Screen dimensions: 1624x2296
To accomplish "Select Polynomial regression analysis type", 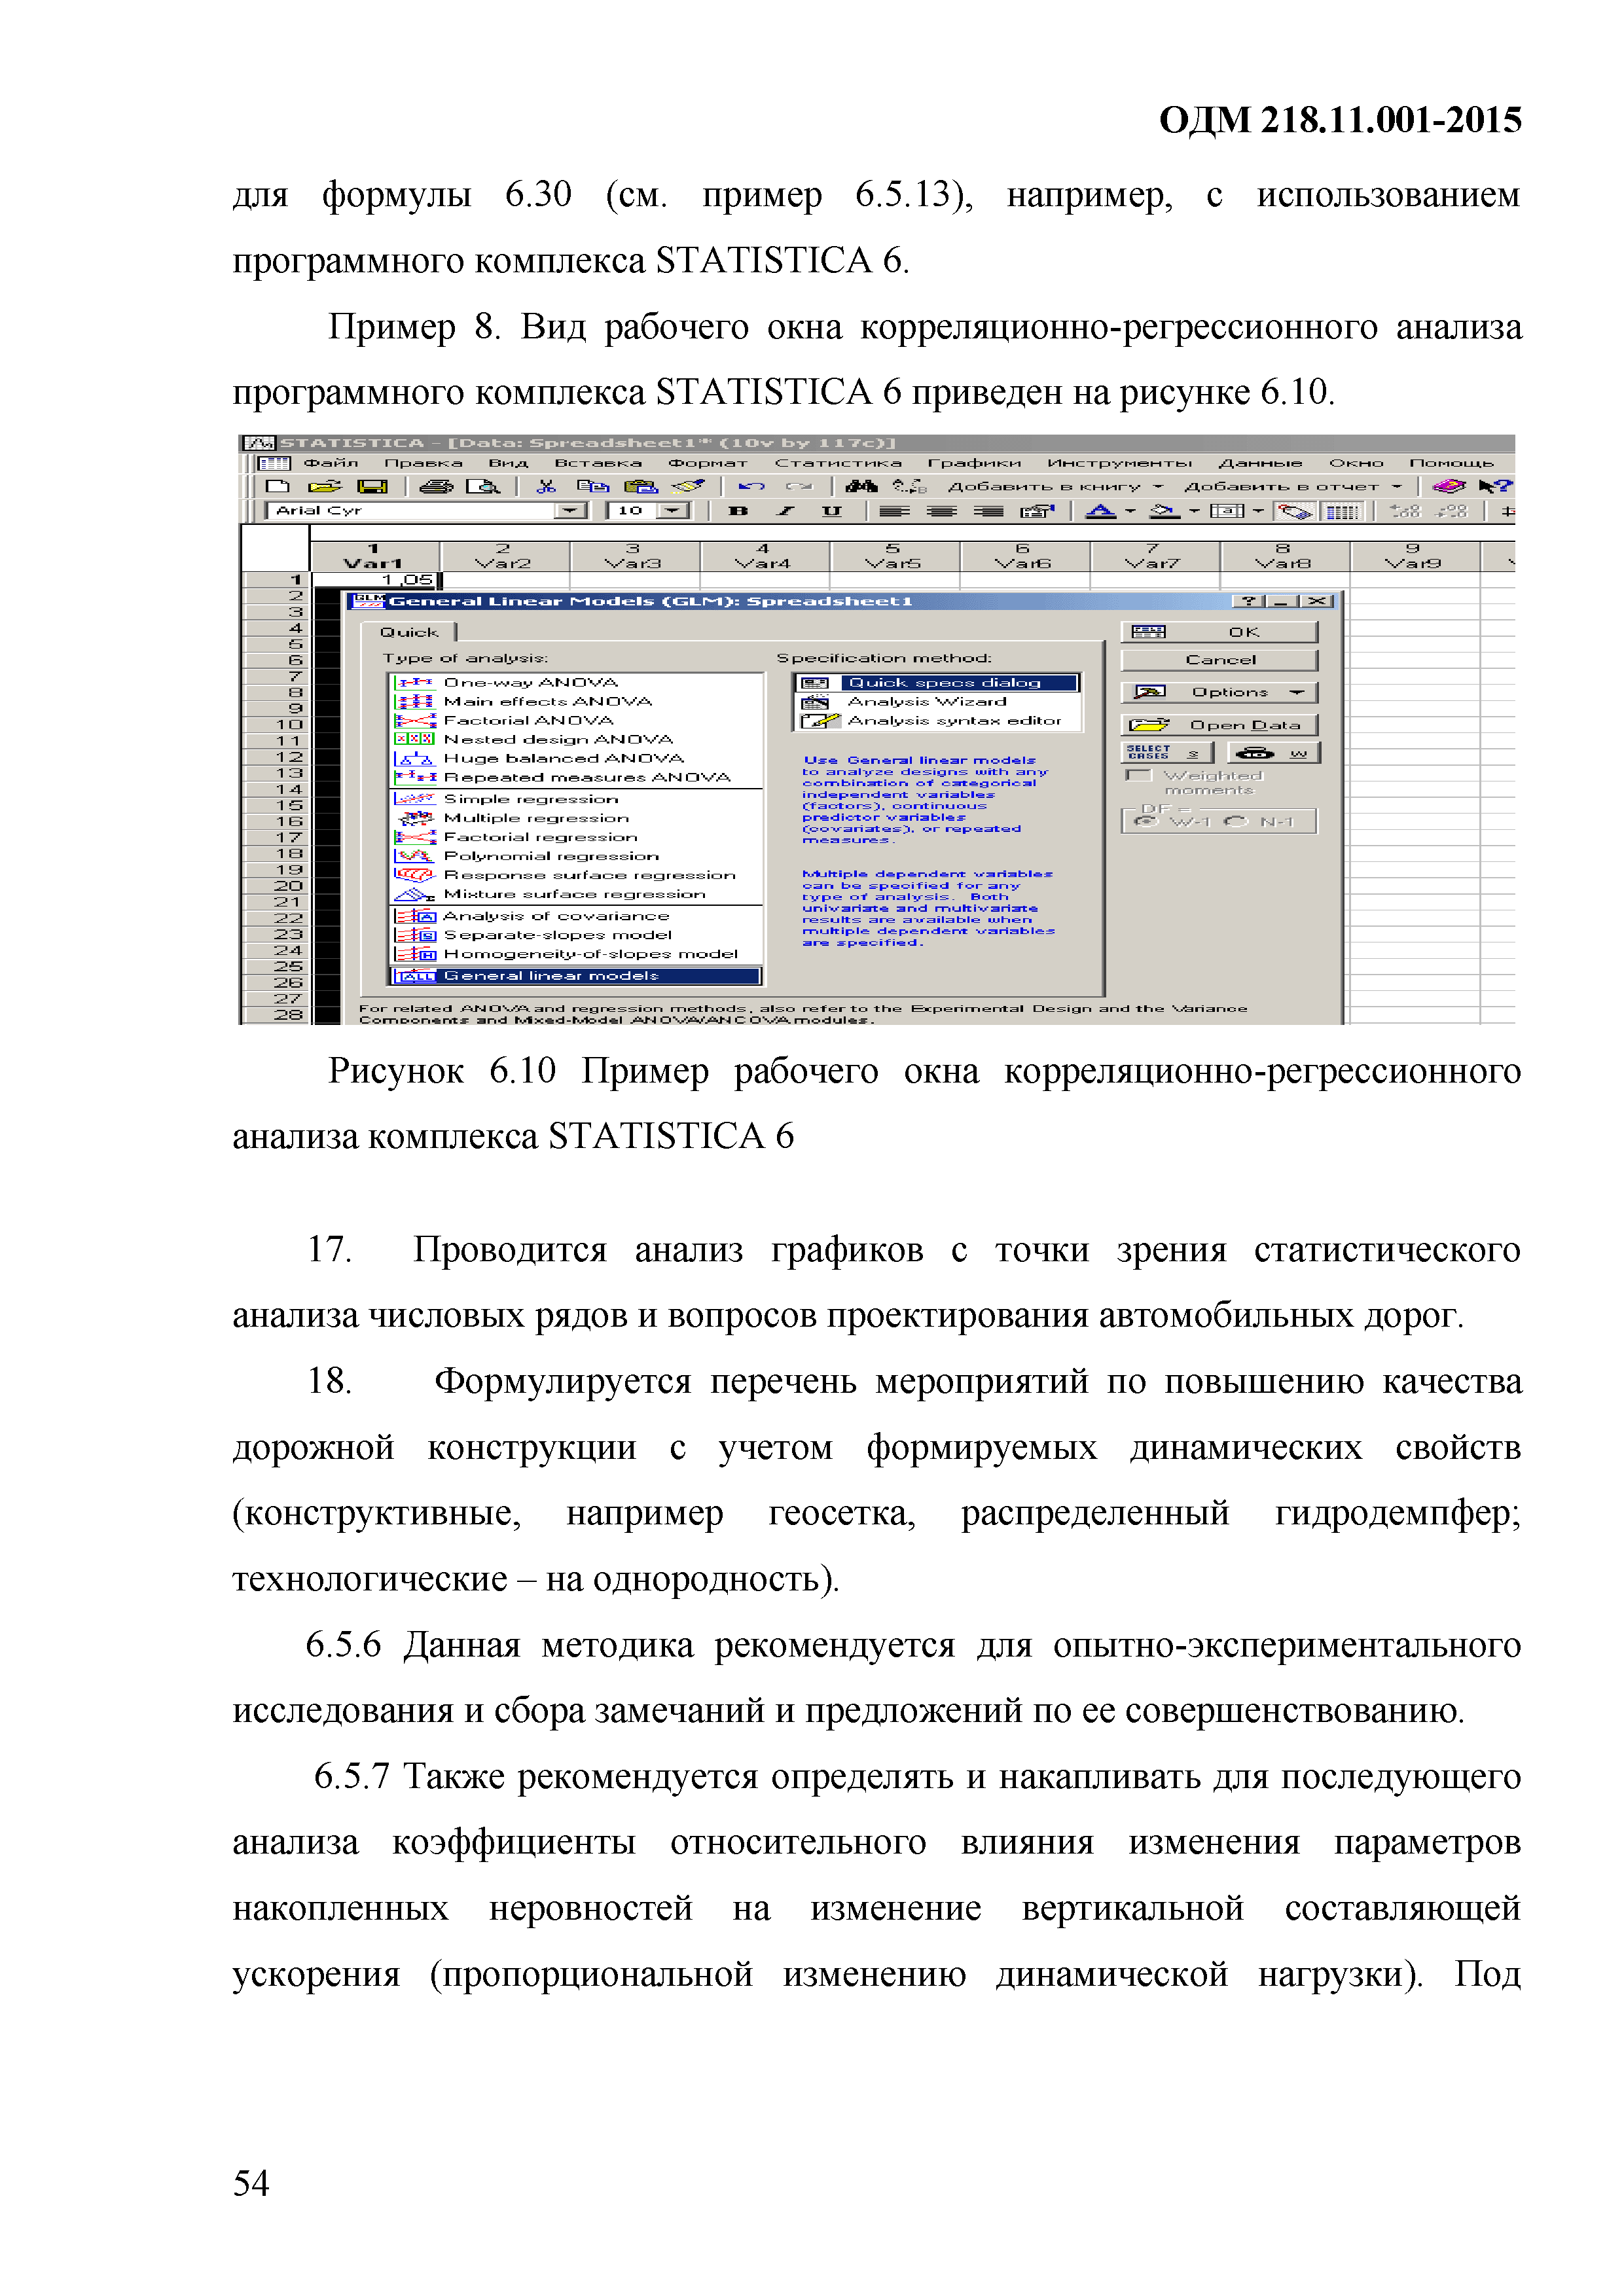I will tap(551, 855).
